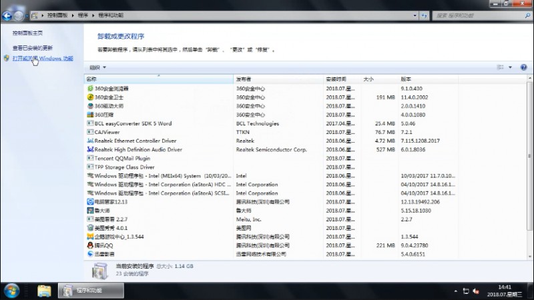Click the version cell 11.4.0.2002
Image resolution: width=534 pixels, height=300 pixels.
click(415, 97)
